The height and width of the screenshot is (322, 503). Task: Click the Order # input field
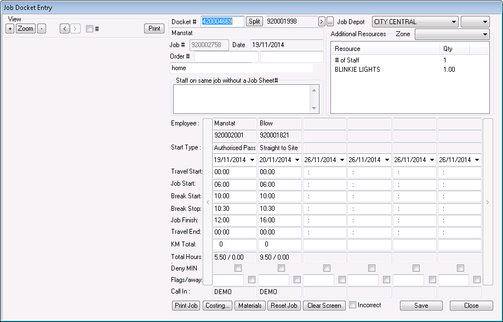[226, 56]
